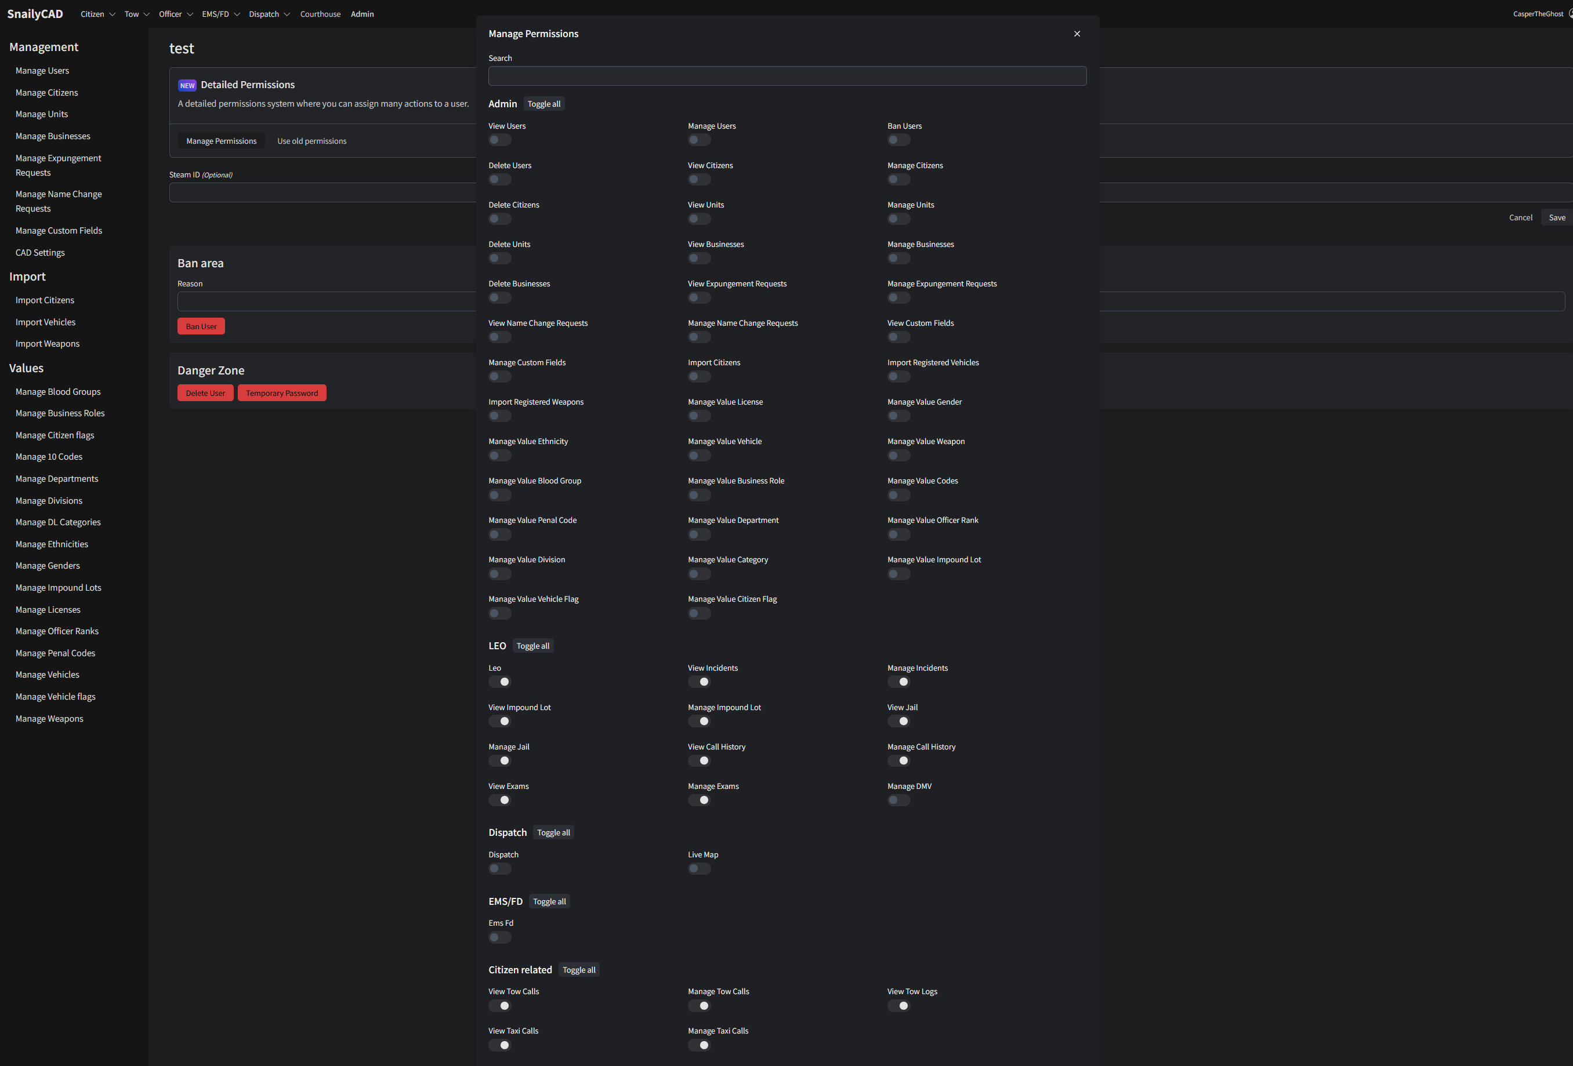Toggle the Ems Fd permission
This screenshot has height=1066, width=1573.
499,937
